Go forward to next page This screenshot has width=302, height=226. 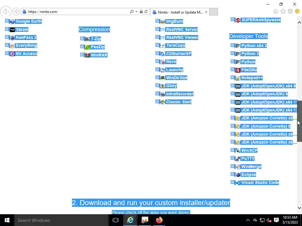tap(16, 11)
